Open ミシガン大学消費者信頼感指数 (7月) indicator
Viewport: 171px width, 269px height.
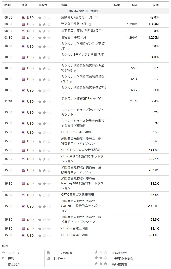point(83,79)
